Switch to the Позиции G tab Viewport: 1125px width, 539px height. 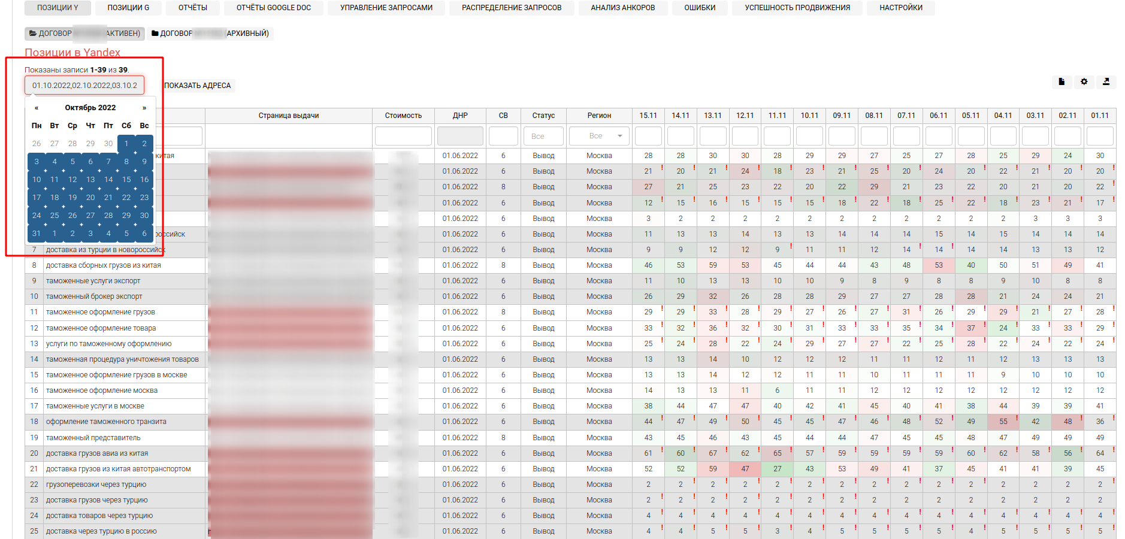[x=128, y=8]
